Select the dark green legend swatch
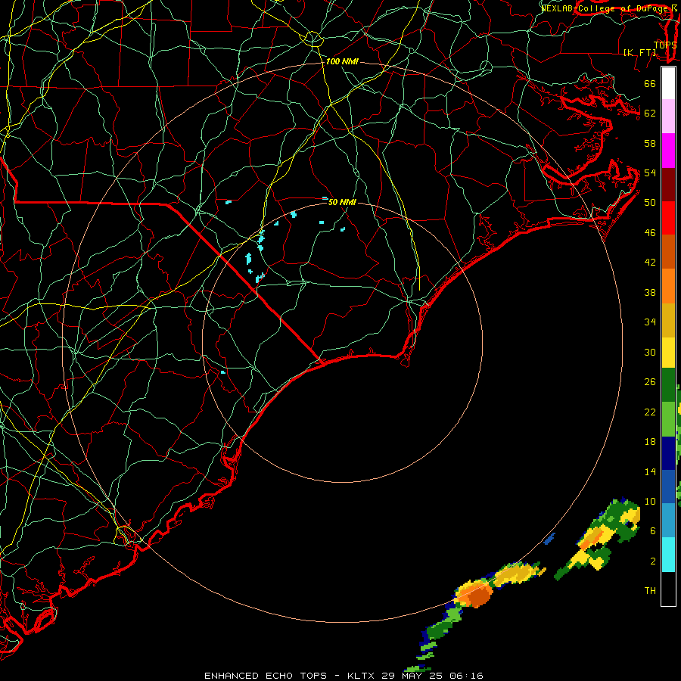 [x=668, y=385]
